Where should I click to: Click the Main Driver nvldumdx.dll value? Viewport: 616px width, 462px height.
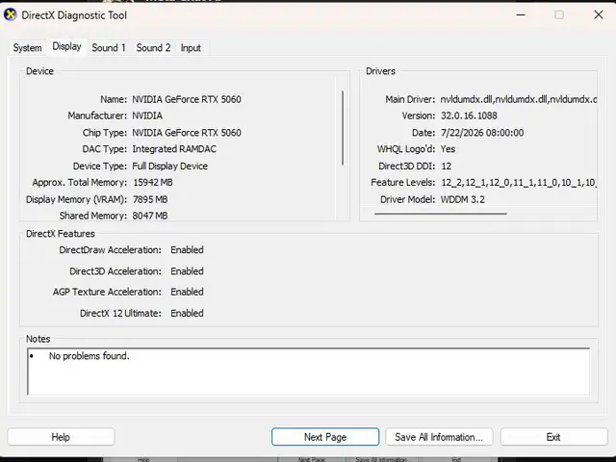tap(519, 99)
